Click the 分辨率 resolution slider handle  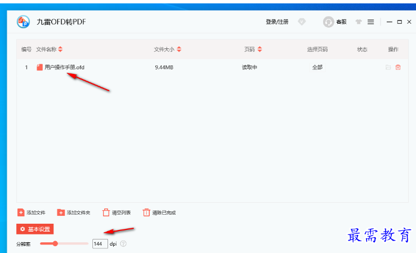tap(55, 243)
